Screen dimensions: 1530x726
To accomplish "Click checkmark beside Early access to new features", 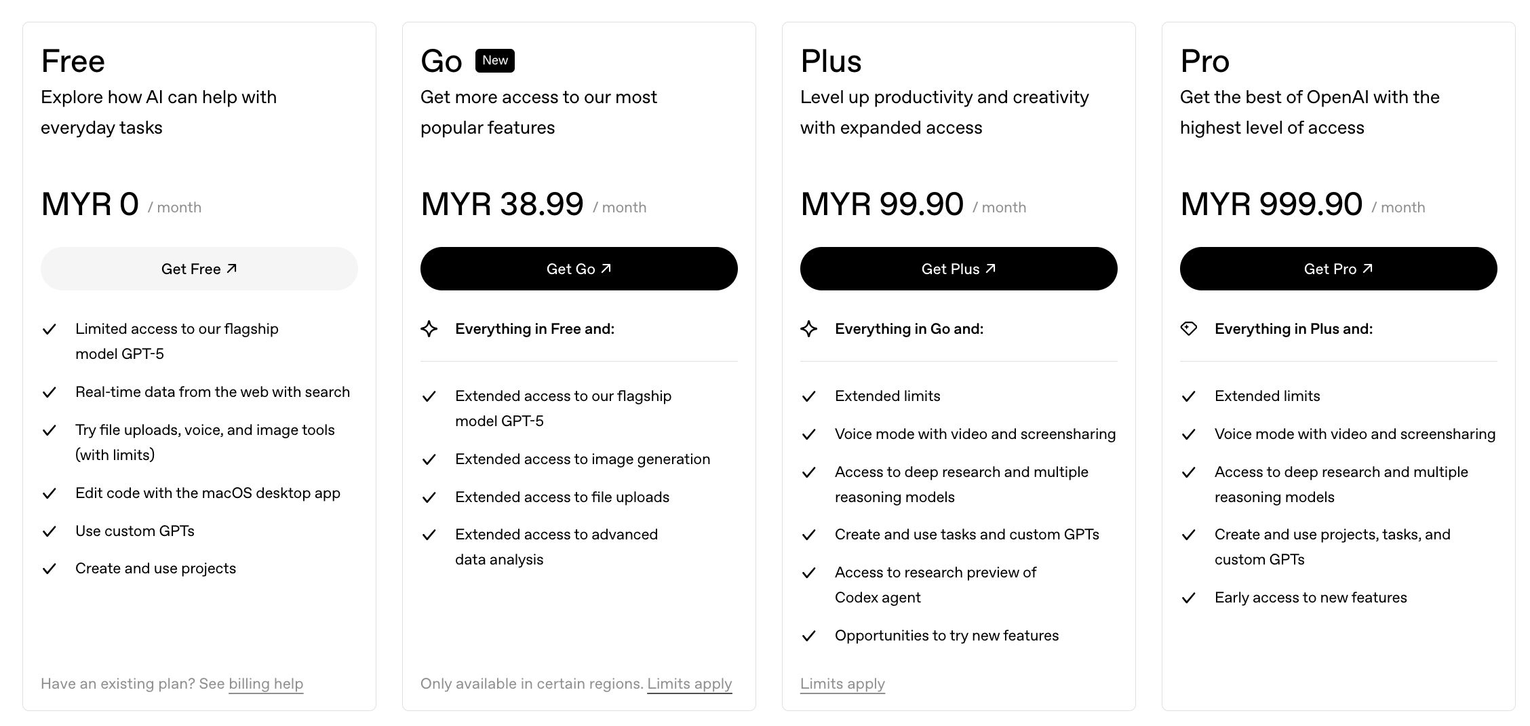I will (x=1189, y=598).
